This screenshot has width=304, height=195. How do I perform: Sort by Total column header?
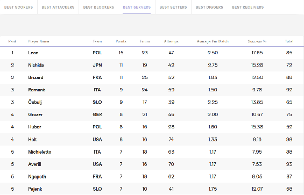pyautogui.click(x=289, y=41)
